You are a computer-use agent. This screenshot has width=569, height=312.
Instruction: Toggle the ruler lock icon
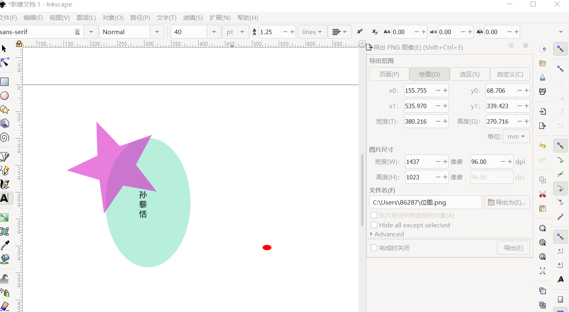(x=19, y=44)
